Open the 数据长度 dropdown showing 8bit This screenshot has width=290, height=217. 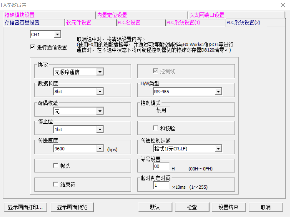(100, 91)
